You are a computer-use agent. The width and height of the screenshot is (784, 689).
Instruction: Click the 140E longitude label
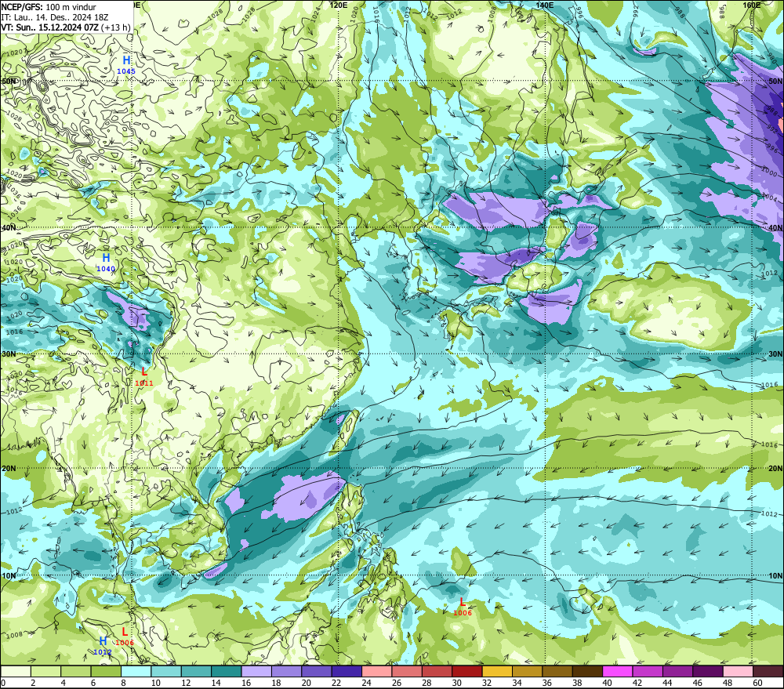pos(545,5)
